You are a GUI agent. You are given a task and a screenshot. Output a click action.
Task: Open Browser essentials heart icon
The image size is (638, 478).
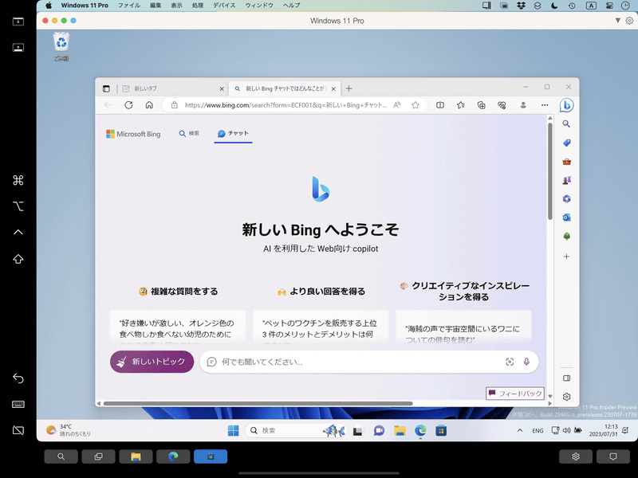point(502,105)
